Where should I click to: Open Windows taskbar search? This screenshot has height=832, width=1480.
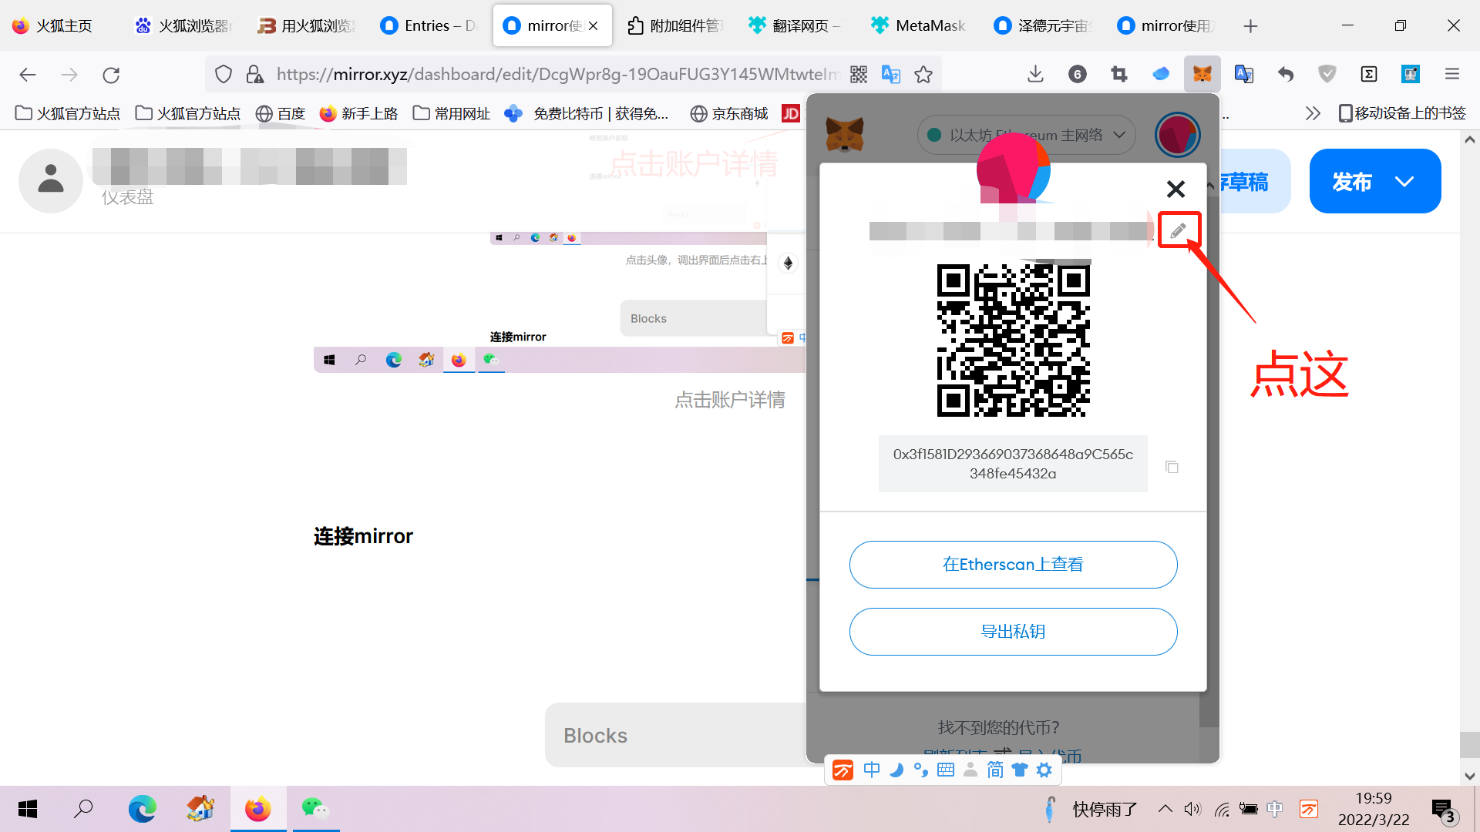tap(83, 809)
